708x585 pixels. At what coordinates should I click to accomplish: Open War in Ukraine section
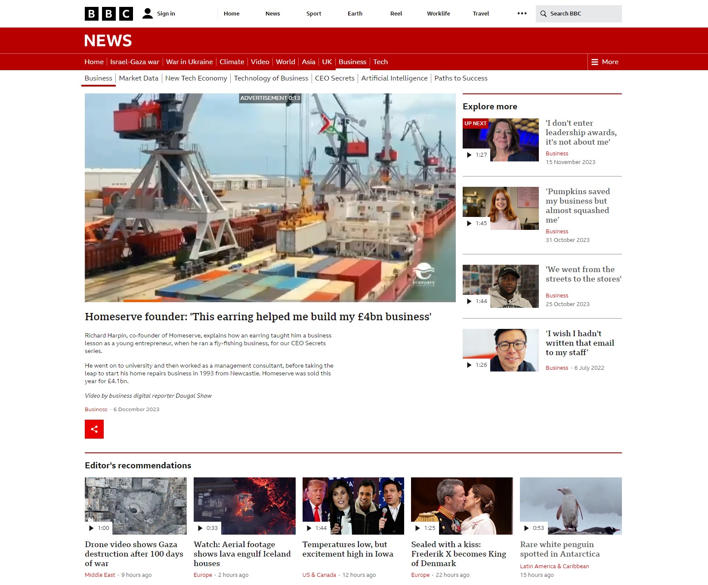189,62
